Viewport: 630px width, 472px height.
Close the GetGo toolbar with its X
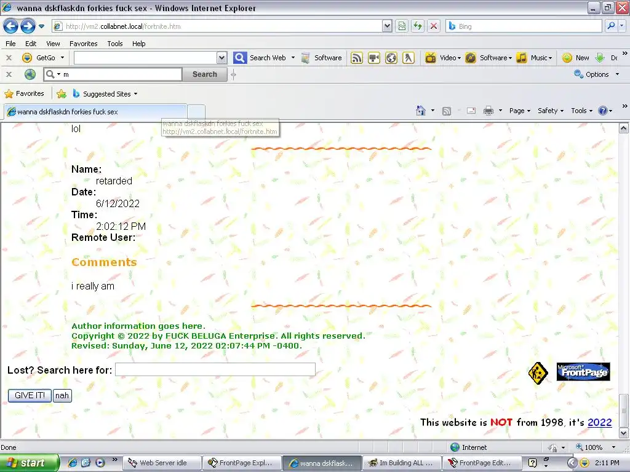(9, 58)
